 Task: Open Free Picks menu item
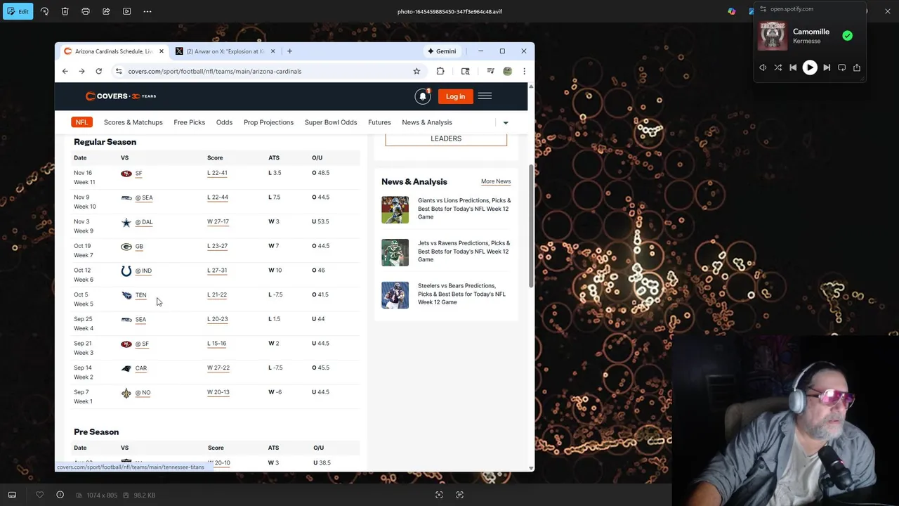click(x=189, y=122)
